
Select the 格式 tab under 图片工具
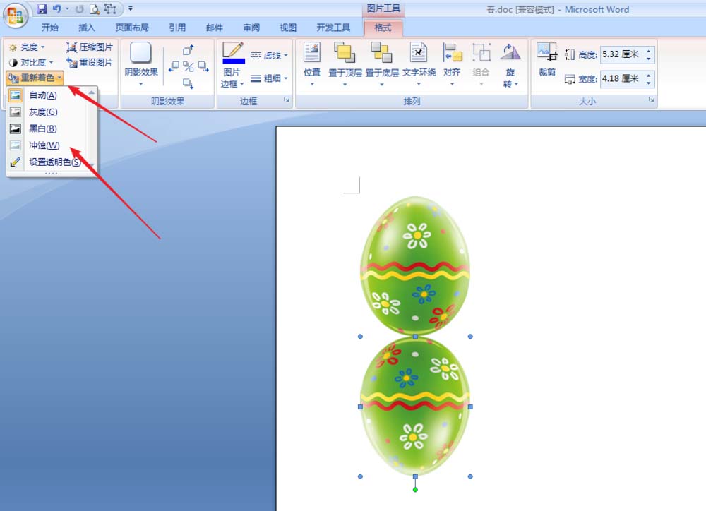[x=383, y=28]
